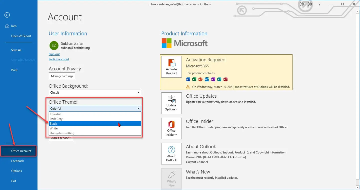Click the warning triangle icon

[188, 87]
